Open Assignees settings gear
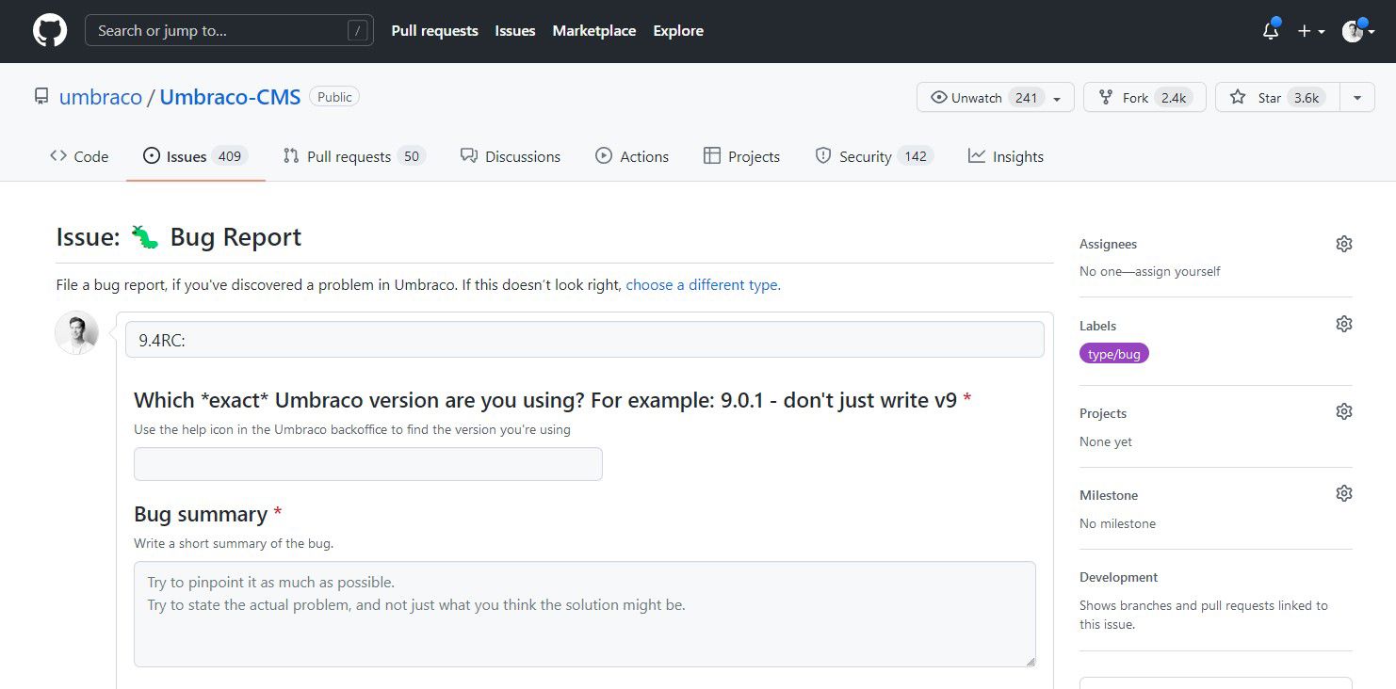The image size is (1396, 689). click(1343, 244)
